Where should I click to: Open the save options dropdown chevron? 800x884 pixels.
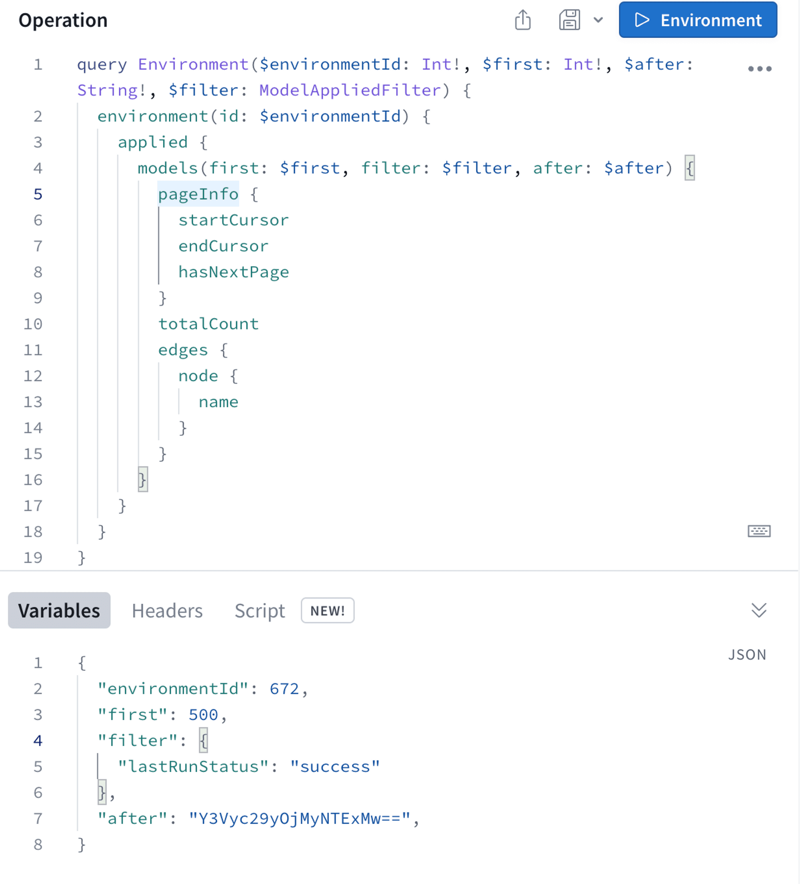tap(597, 20)
